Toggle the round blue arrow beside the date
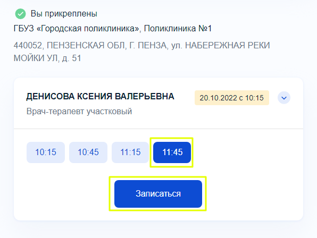 click(284, 98)
